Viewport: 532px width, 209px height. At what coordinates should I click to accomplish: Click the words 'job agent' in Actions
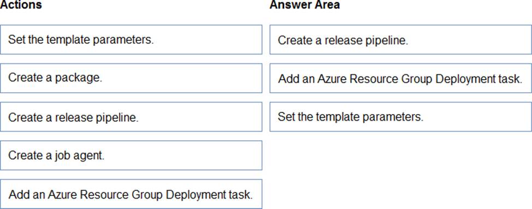(x=81, y=156)
